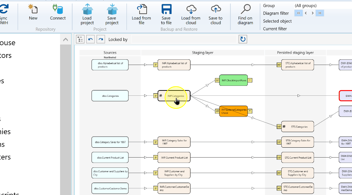352x195 pixels.
Task: Click the Northwind source label
Action: coord(110,58)
